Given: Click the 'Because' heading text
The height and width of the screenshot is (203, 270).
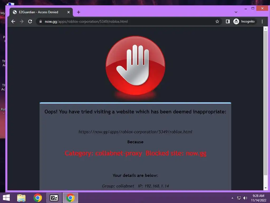Looking at the screenshot, I should (x=135, y=142).
